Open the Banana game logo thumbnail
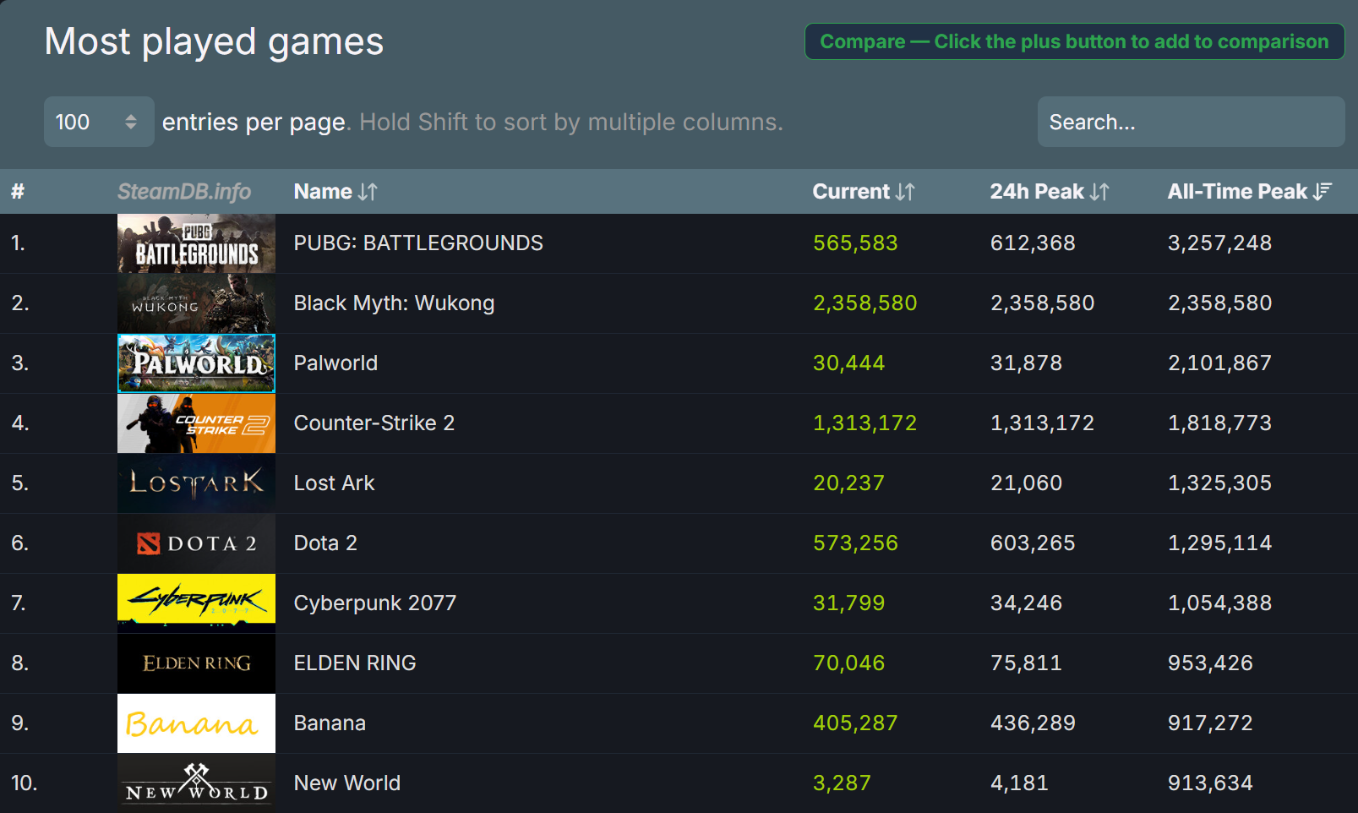The width and height of the screenshot is (1358, 813). coord(196,723)
